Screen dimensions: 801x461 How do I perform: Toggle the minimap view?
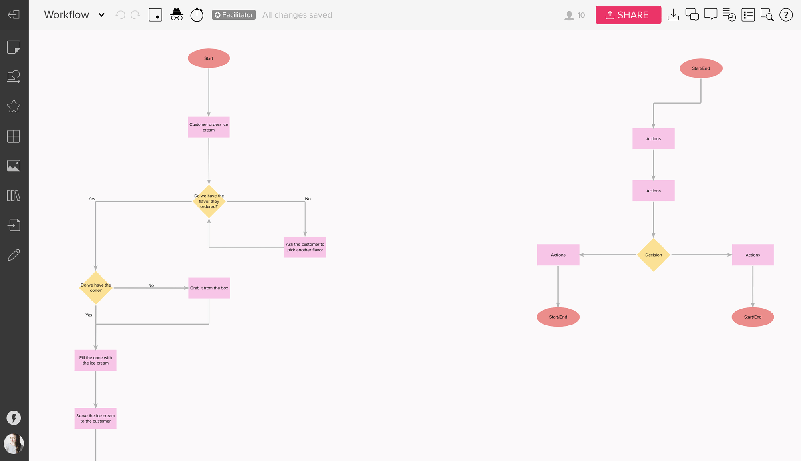pos(155,15)
